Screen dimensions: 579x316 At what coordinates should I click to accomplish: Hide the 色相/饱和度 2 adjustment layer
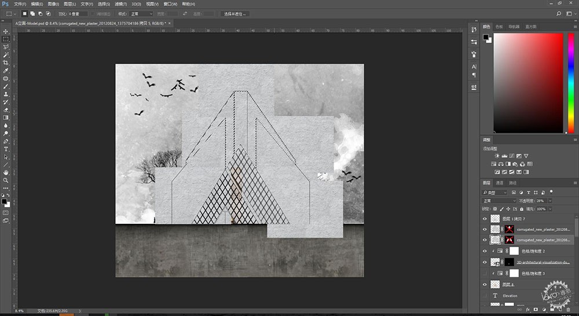point(485,251)
